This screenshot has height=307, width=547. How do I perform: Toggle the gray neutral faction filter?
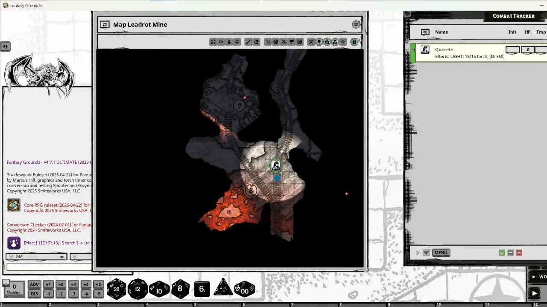point(510,252)
